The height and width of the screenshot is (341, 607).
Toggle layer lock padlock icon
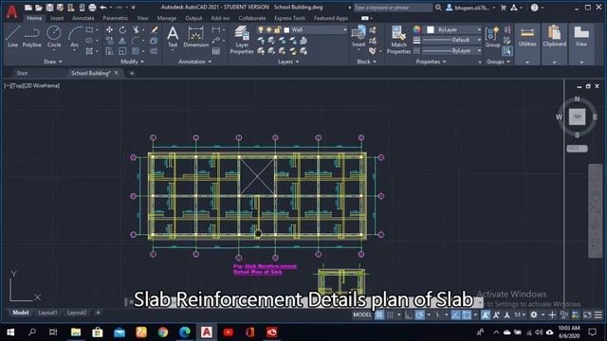pos(278,29)
